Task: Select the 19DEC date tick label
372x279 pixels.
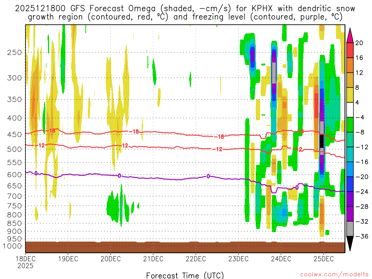Action: click(x=68, y=259)
